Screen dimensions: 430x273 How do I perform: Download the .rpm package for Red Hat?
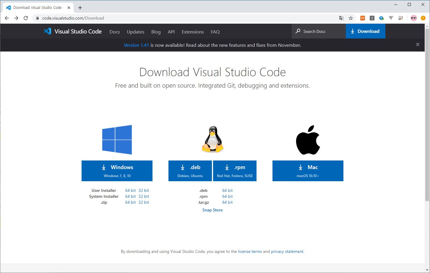pyautogui.click(x=235, y=171)
